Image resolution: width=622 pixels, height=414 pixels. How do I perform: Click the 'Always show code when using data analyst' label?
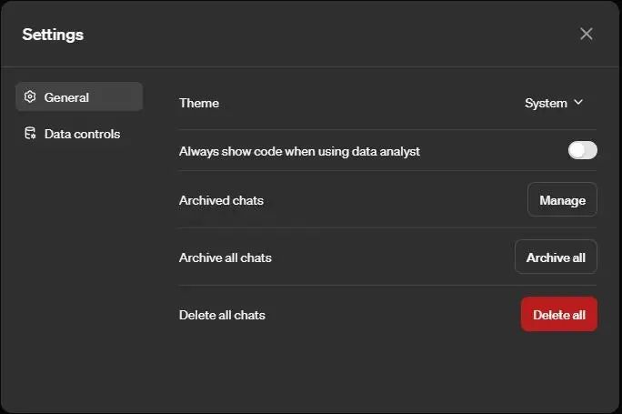[299, 151]
